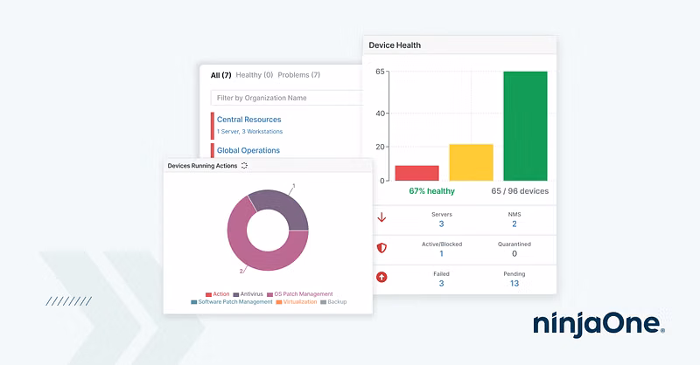Screen dimensions: 700x365
Task: Toggle the Virtualization legend entry
Action: tap(297, 302)
